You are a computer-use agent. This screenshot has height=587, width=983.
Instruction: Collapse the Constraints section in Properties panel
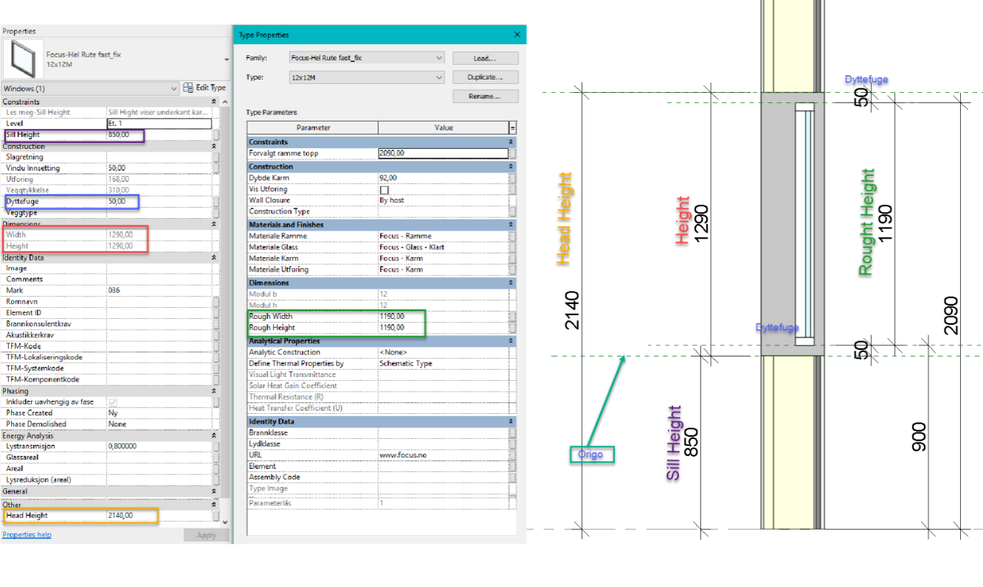(214, 102)
